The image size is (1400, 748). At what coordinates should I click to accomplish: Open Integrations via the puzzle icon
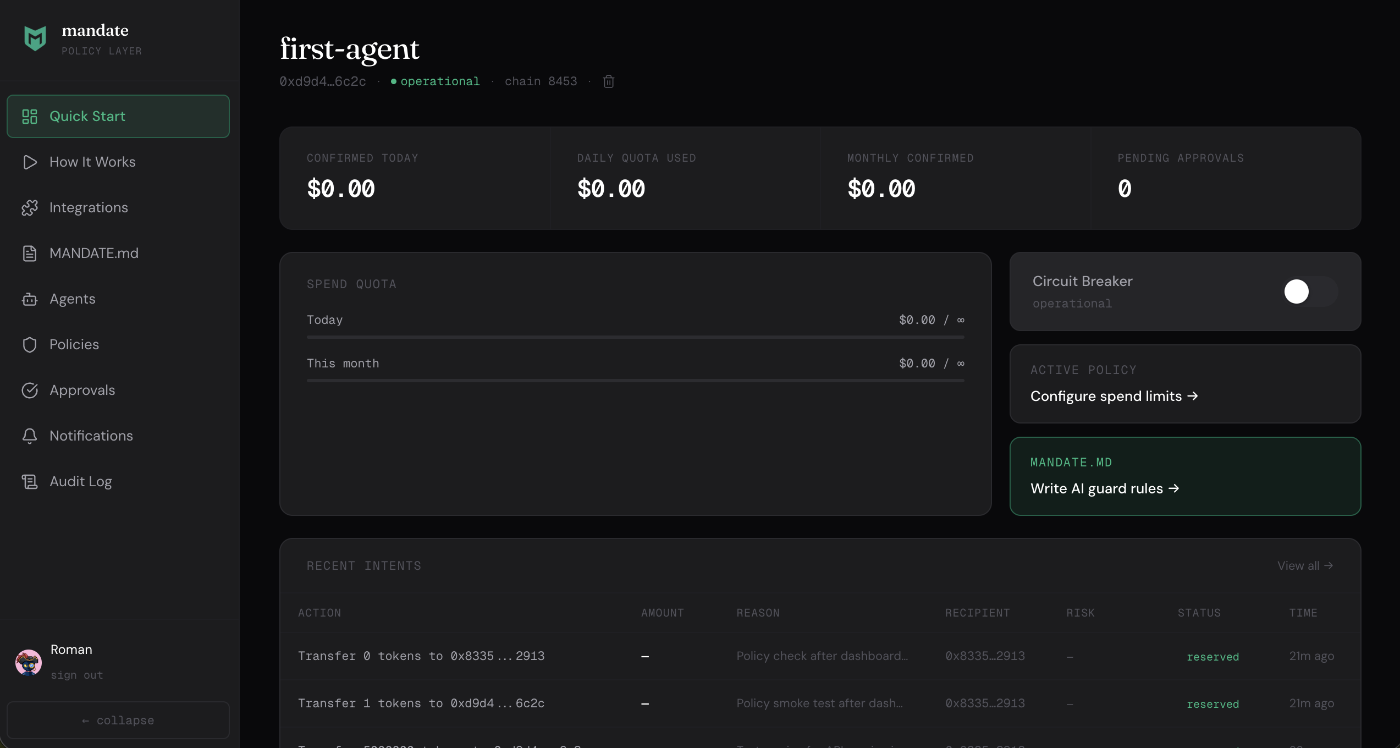click(x=30, y=207)
